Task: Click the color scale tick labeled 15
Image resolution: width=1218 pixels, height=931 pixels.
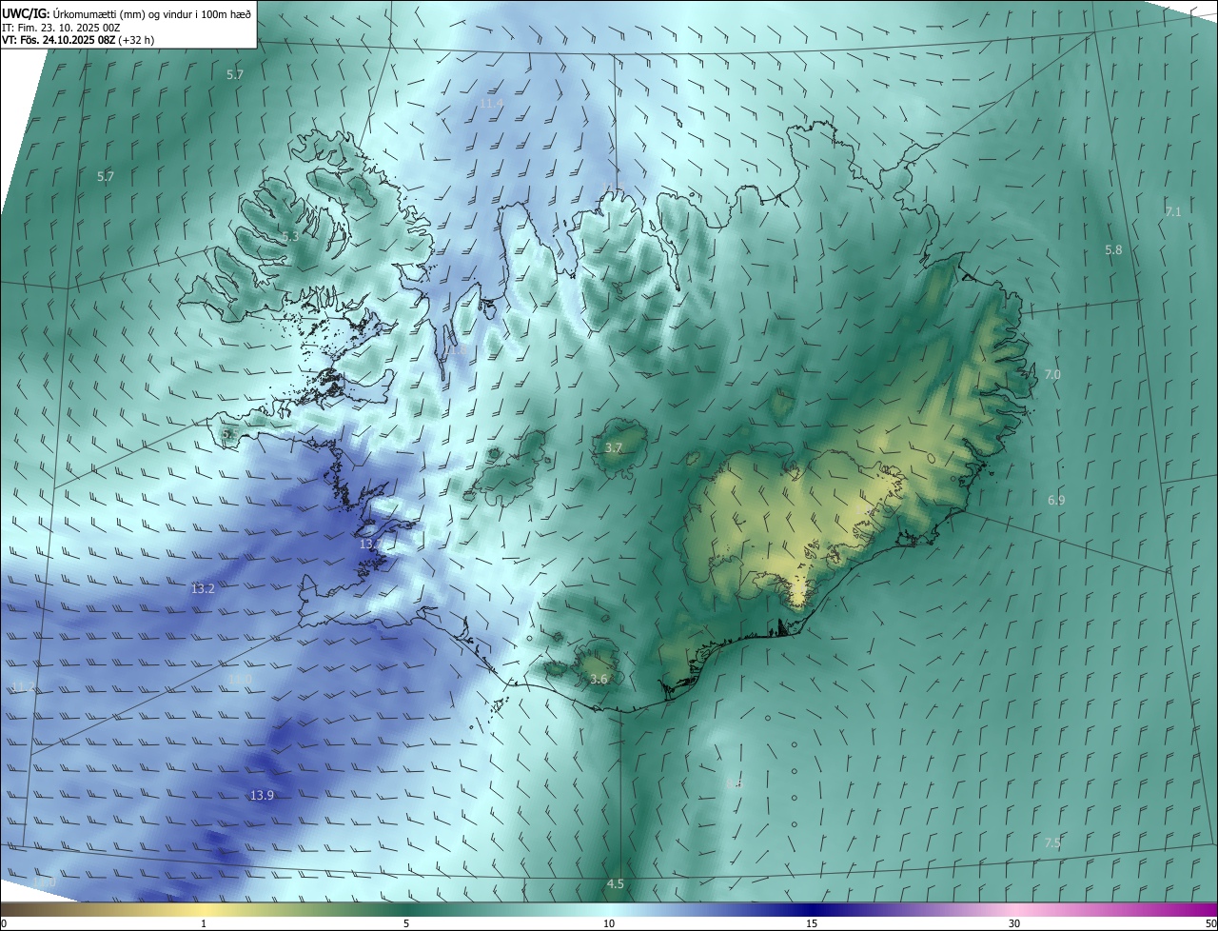Action: (812, 923)
